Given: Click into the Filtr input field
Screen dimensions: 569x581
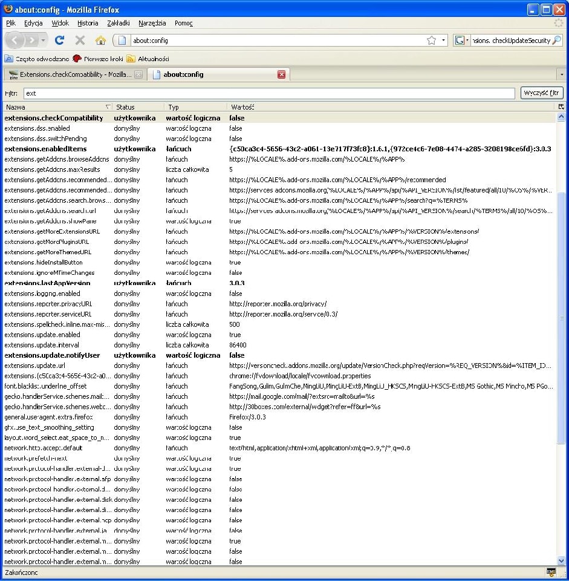Looking at the screenshot, I should [269, 93].
